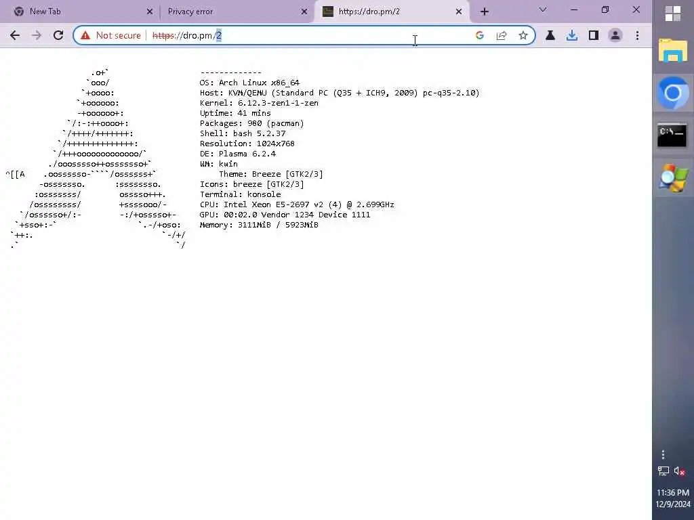Click 'Packages: 980 (pacman)' text

click(x=252, y=123)
